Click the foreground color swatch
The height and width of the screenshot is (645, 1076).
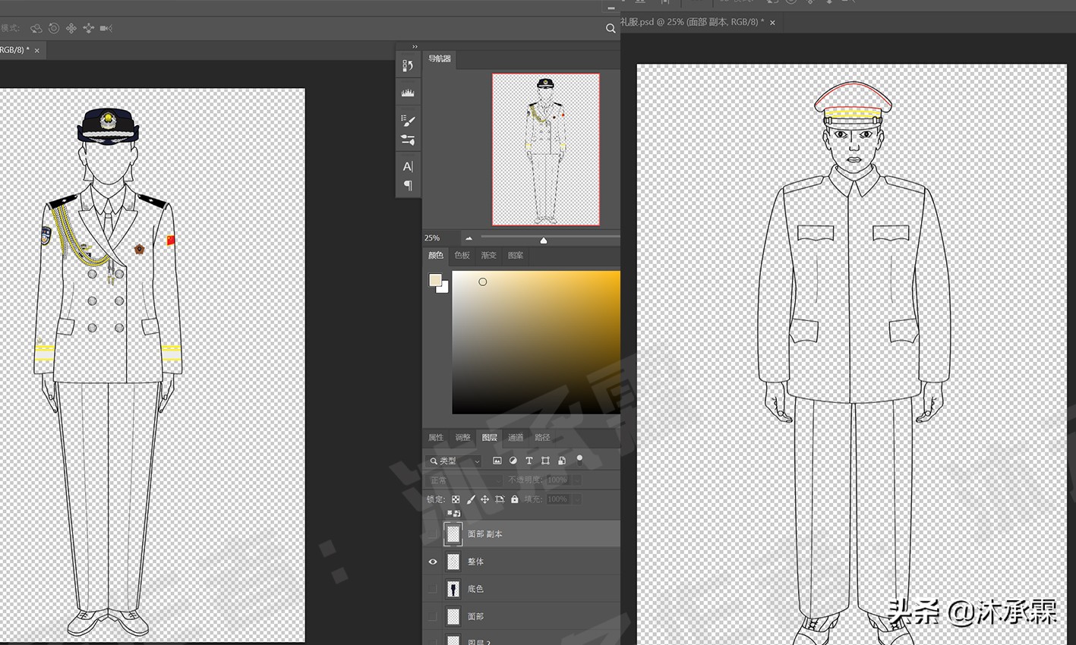point(435,281)
